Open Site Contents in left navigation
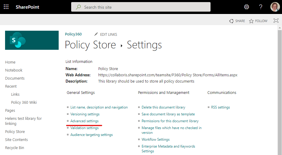Viewport: 282px width, 155px height. click(x=16, y=139)
